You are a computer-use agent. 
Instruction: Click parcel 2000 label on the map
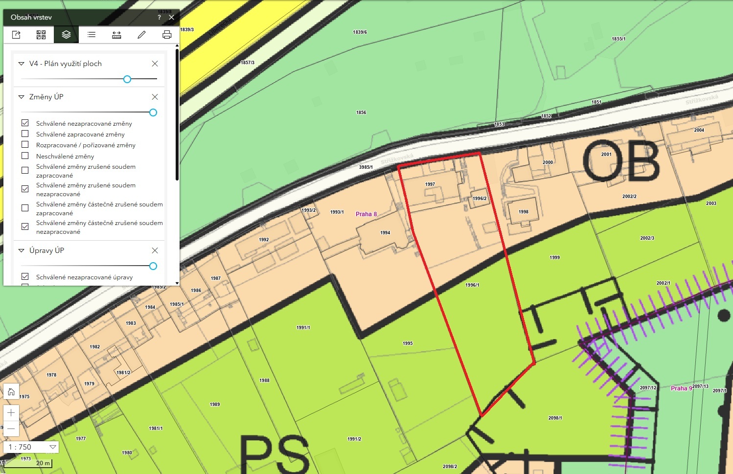point(548,162)
